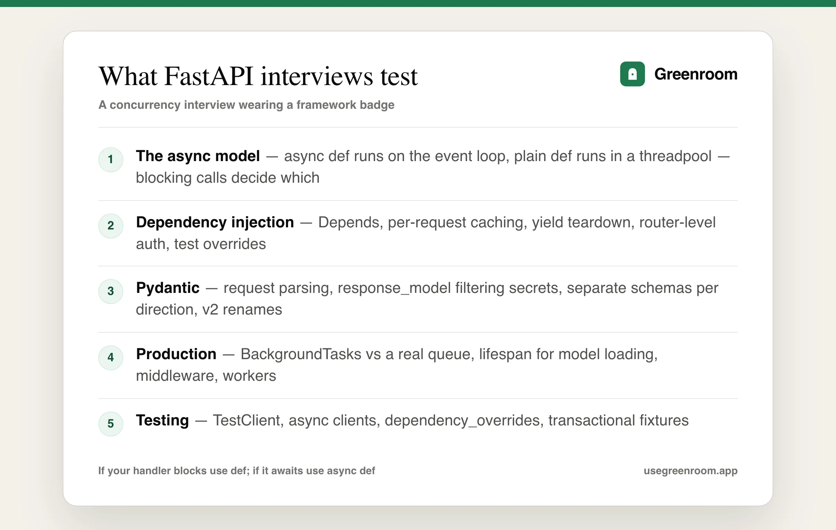Click text 'TestClient, async clients, dependency_overrides, transactional fixtures'
Screen dimensions: 836x530
(451, 421)
